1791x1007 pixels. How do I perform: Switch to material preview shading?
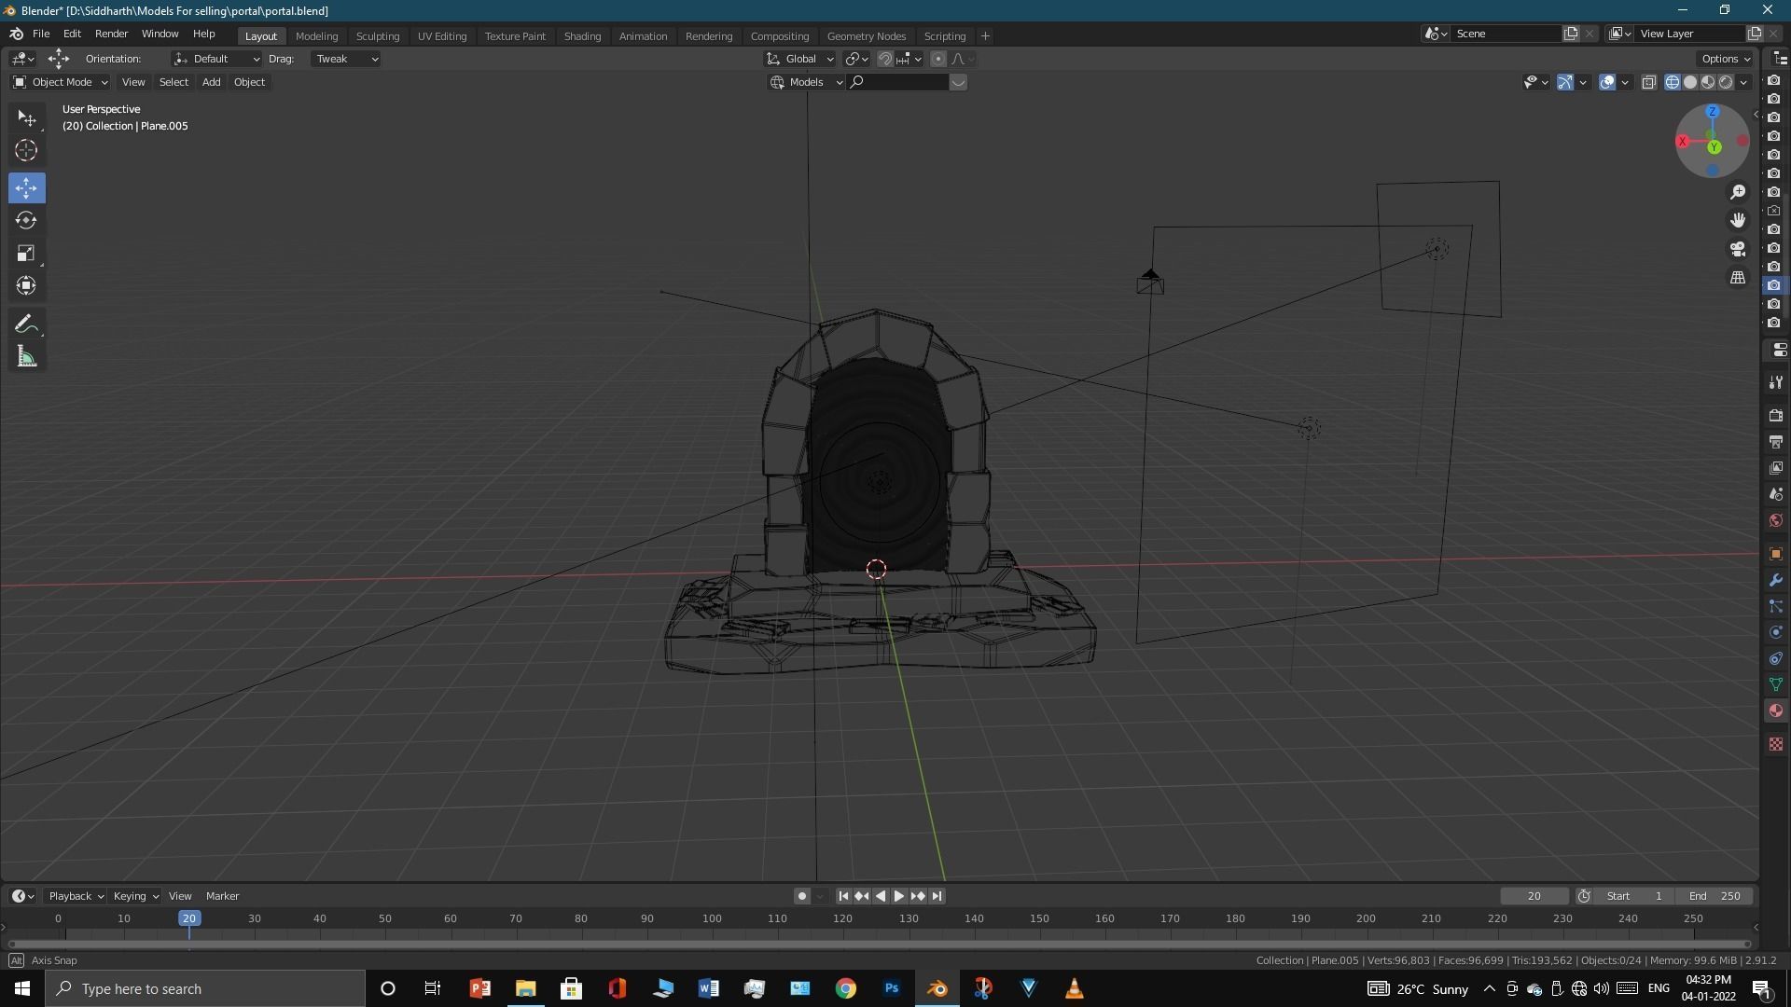(x=1708, y=82)
